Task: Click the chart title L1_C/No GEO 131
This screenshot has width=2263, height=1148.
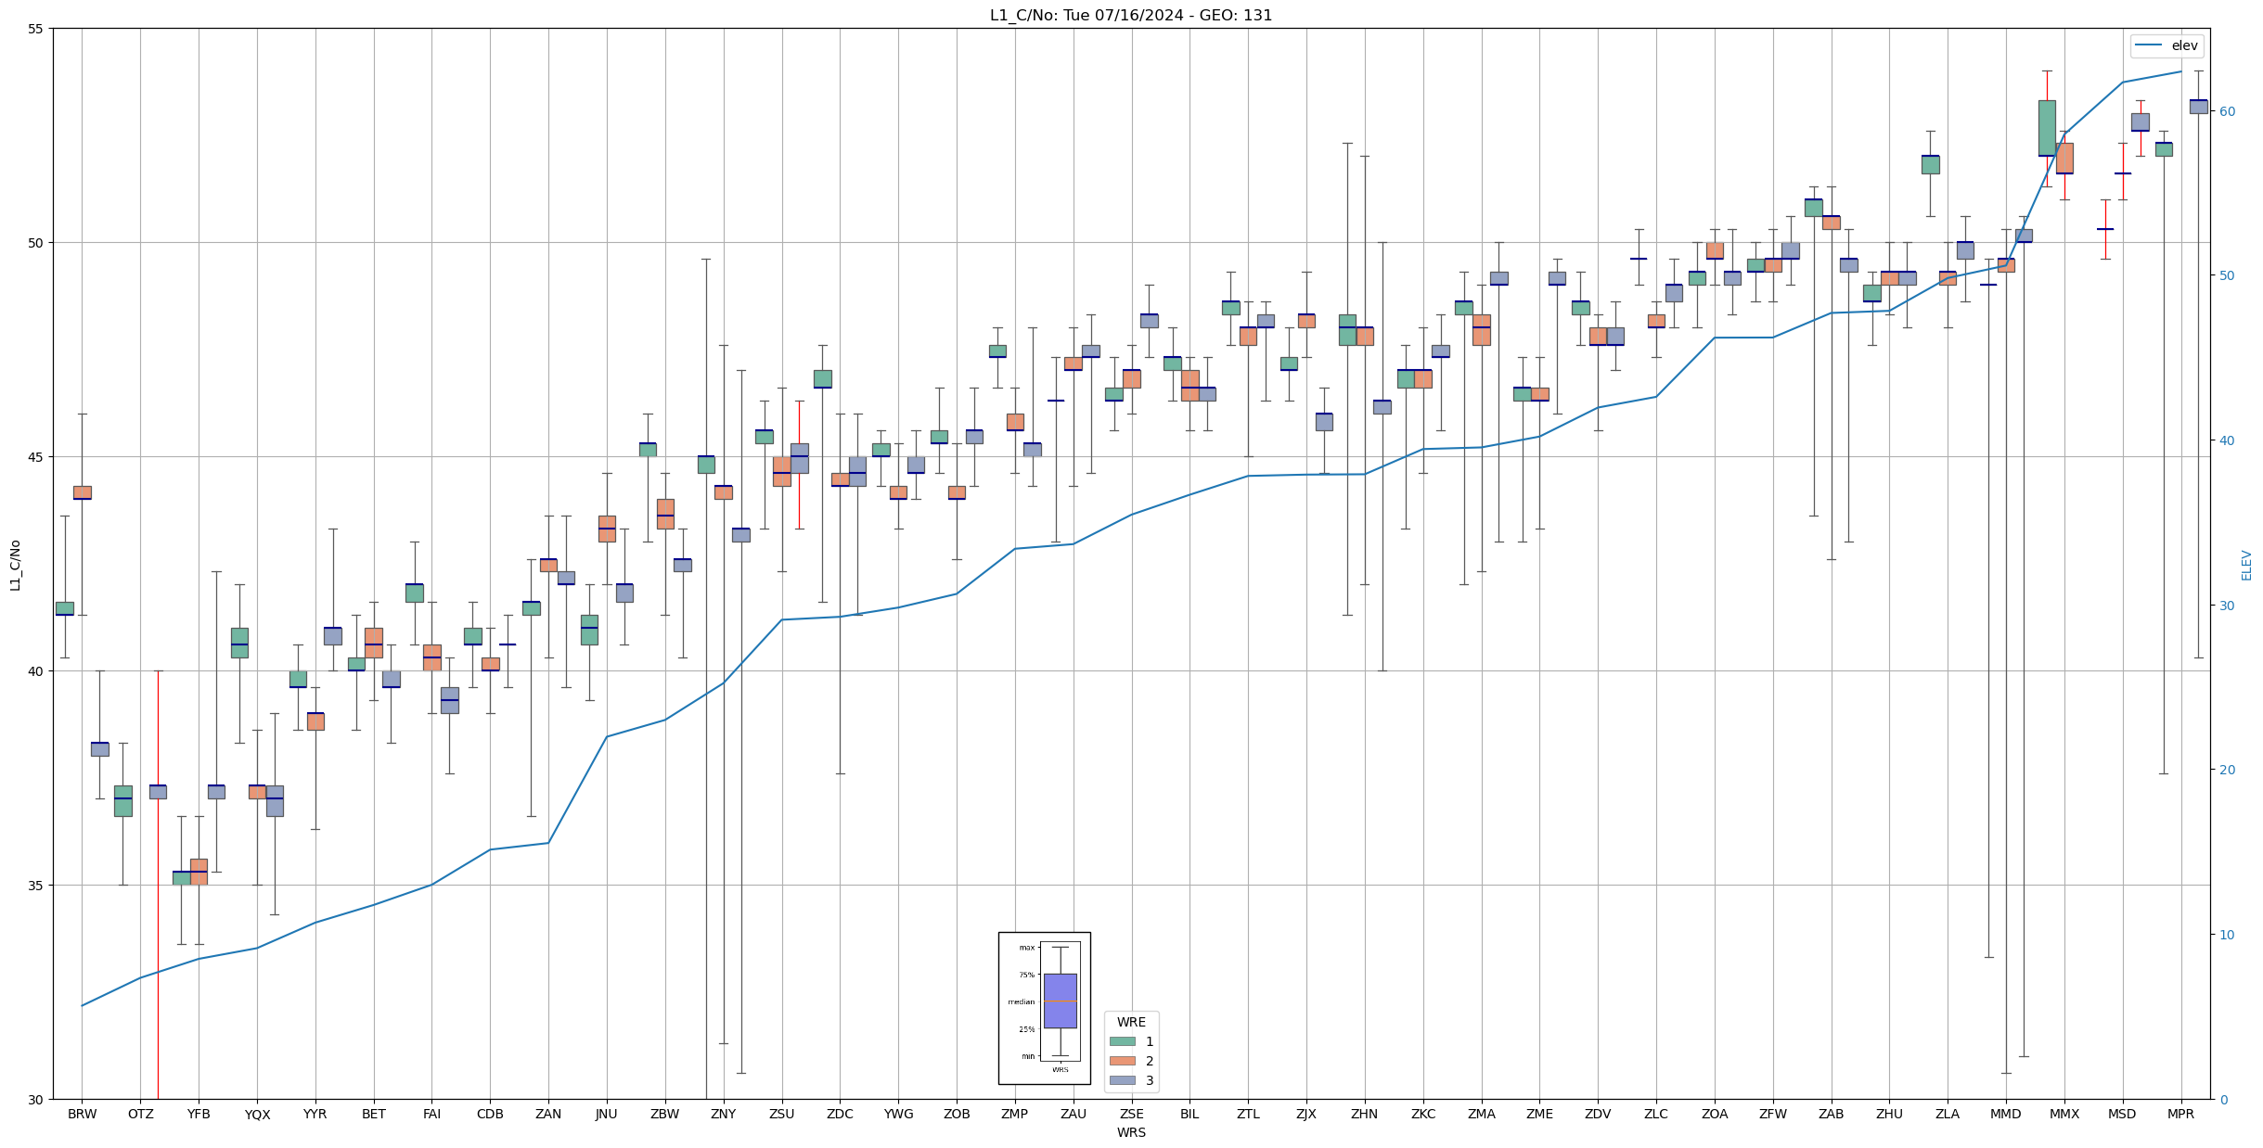Action: coord(1131,15)
